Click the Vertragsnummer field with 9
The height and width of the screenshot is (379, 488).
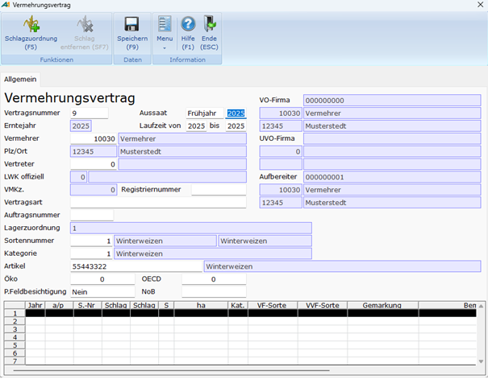(x=90, y=113)
